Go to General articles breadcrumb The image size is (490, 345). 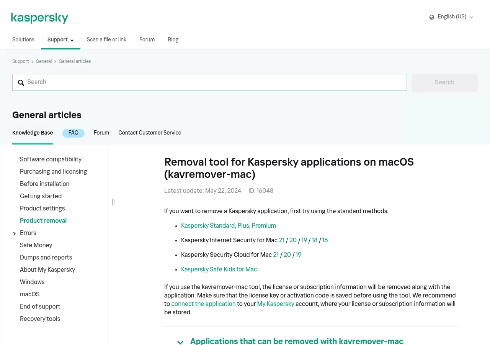(75, 61)
